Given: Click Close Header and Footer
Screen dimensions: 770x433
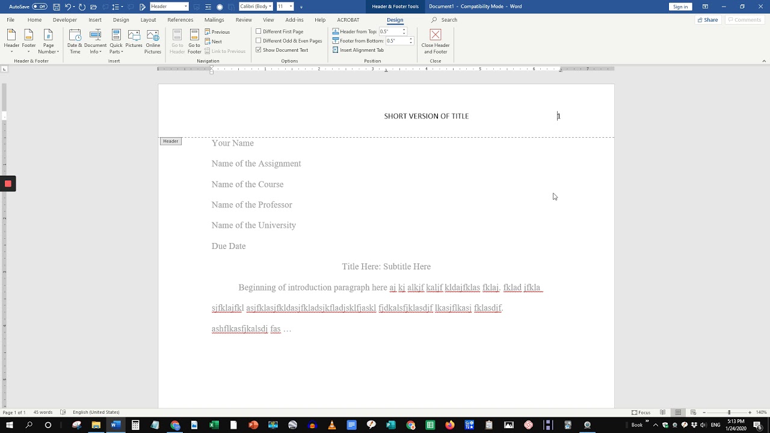Looking at the screenshot, I should [436, 41].
